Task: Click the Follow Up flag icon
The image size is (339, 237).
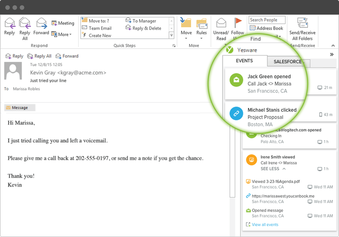Action: tap(238, 23)
